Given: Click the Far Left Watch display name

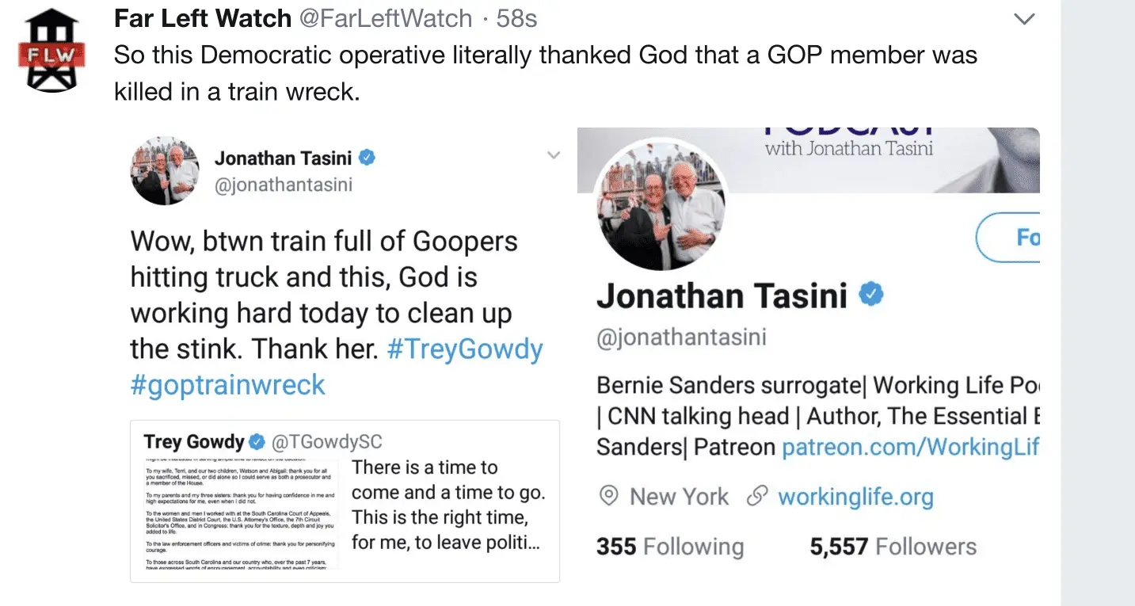Looking at the screenshot, I should point(203,18).
